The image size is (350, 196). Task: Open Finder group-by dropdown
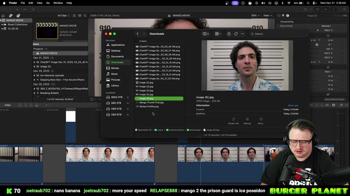[218, 34]
